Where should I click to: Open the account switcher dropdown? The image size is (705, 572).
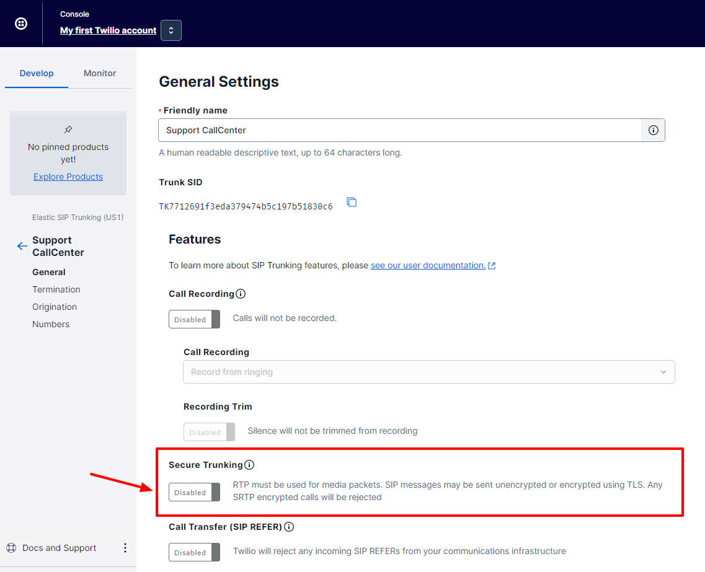point(171,30)
